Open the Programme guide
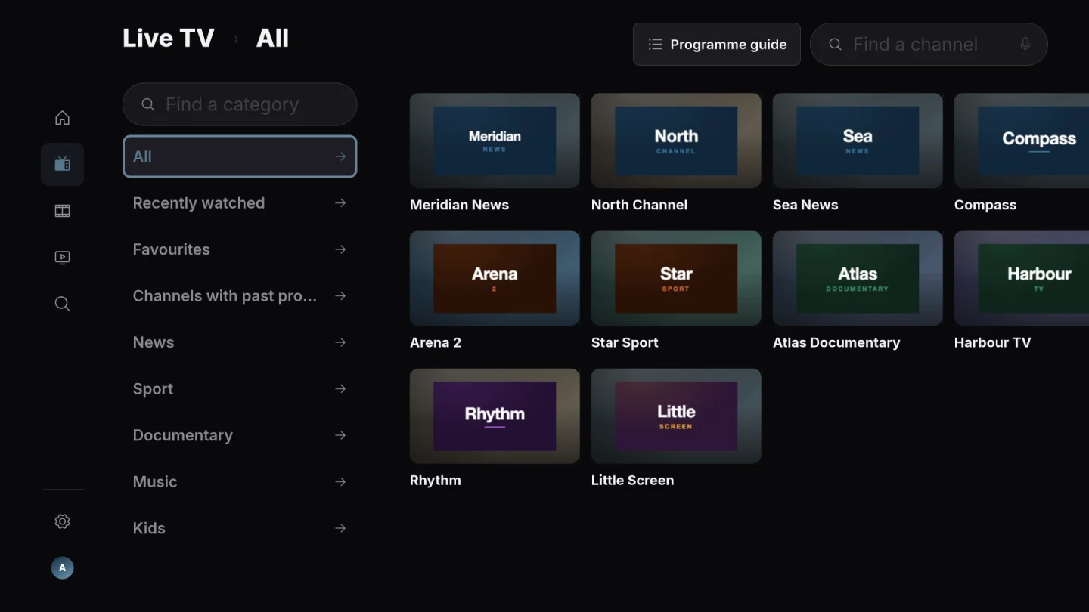This screenshot has height=612, width=1089. point(717,45)
